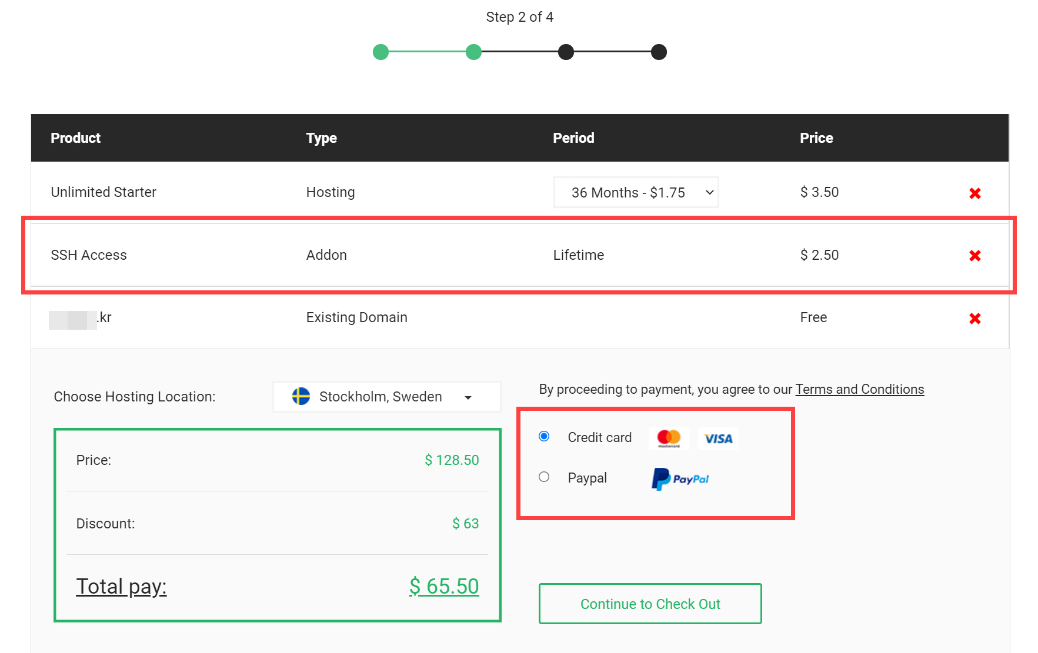Remove the free existing .kr domain
The width and height of the screenshot is (1038, 653).
(975, 319)
